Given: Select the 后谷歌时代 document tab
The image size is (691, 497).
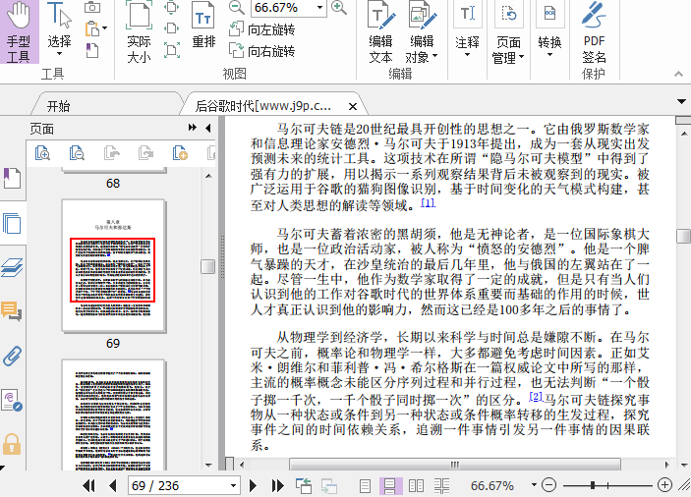Looking at the screenshot, I should click(263, 106).
